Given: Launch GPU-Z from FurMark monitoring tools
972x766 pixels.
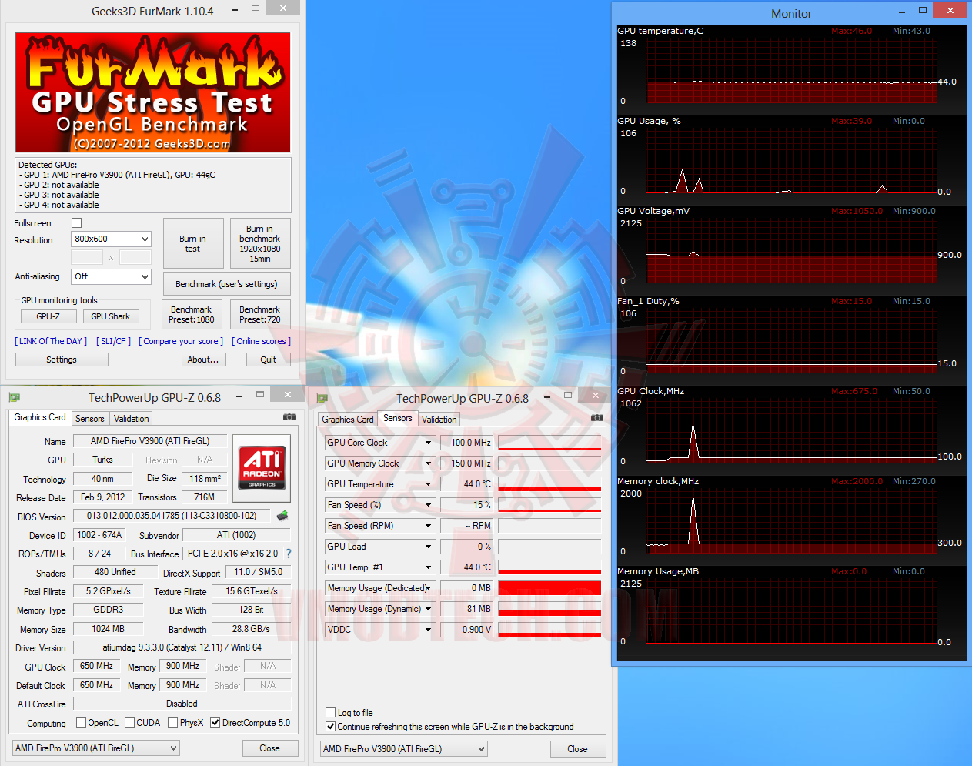Looking at the screenshot, I should (x=48, y=316).
